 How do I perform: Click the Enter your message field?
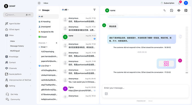click(146, 88)
